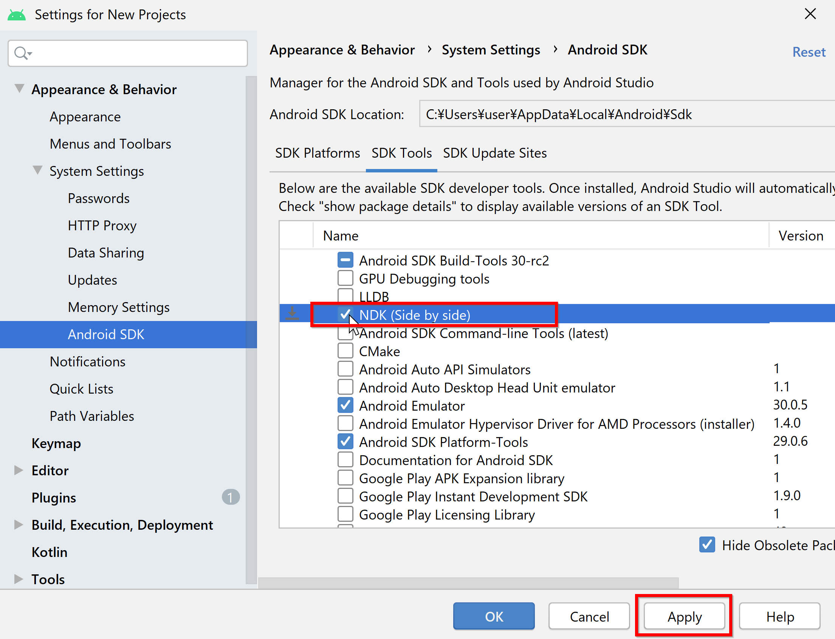Screen dimensions: 835x639
Task: Click the Android Studio logo icon
Action: pyautogui.click(x=16, y=15)
